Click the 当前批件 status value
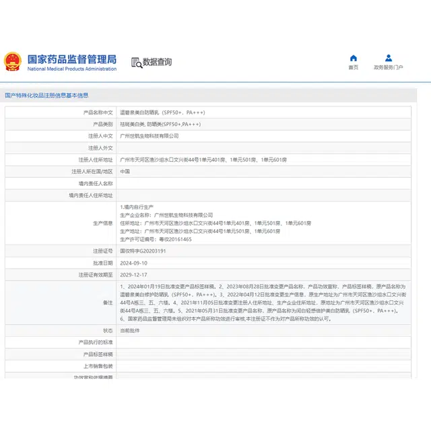The width and height of the screenshot is (431, 431). click(x=130, y=331)
